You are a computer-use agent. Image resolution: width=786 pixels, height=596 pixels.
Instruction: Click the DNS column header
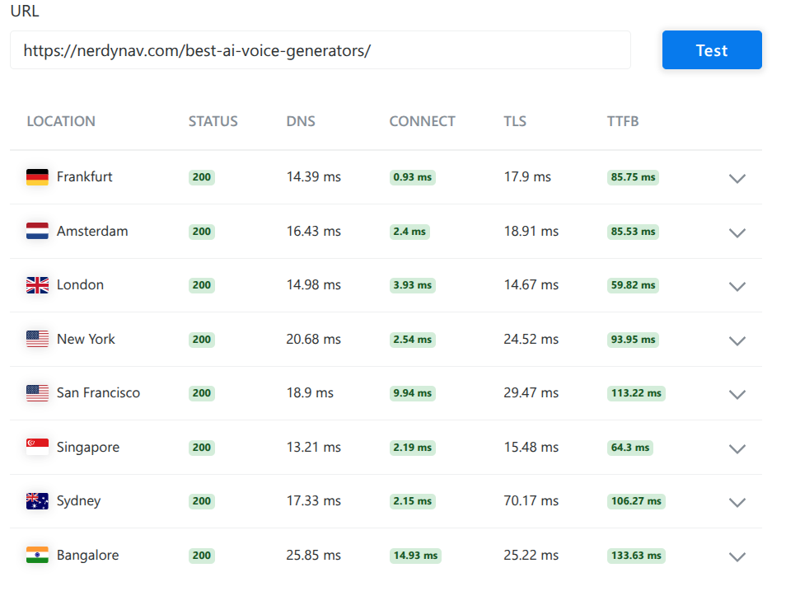[x=301, y=121]
